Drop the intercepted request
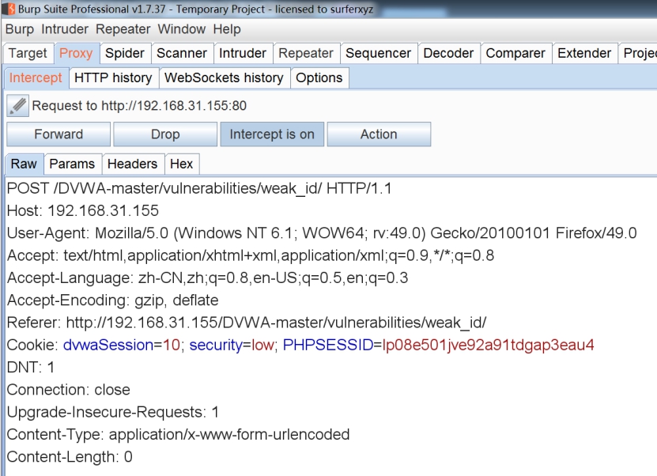 point(165,134)
